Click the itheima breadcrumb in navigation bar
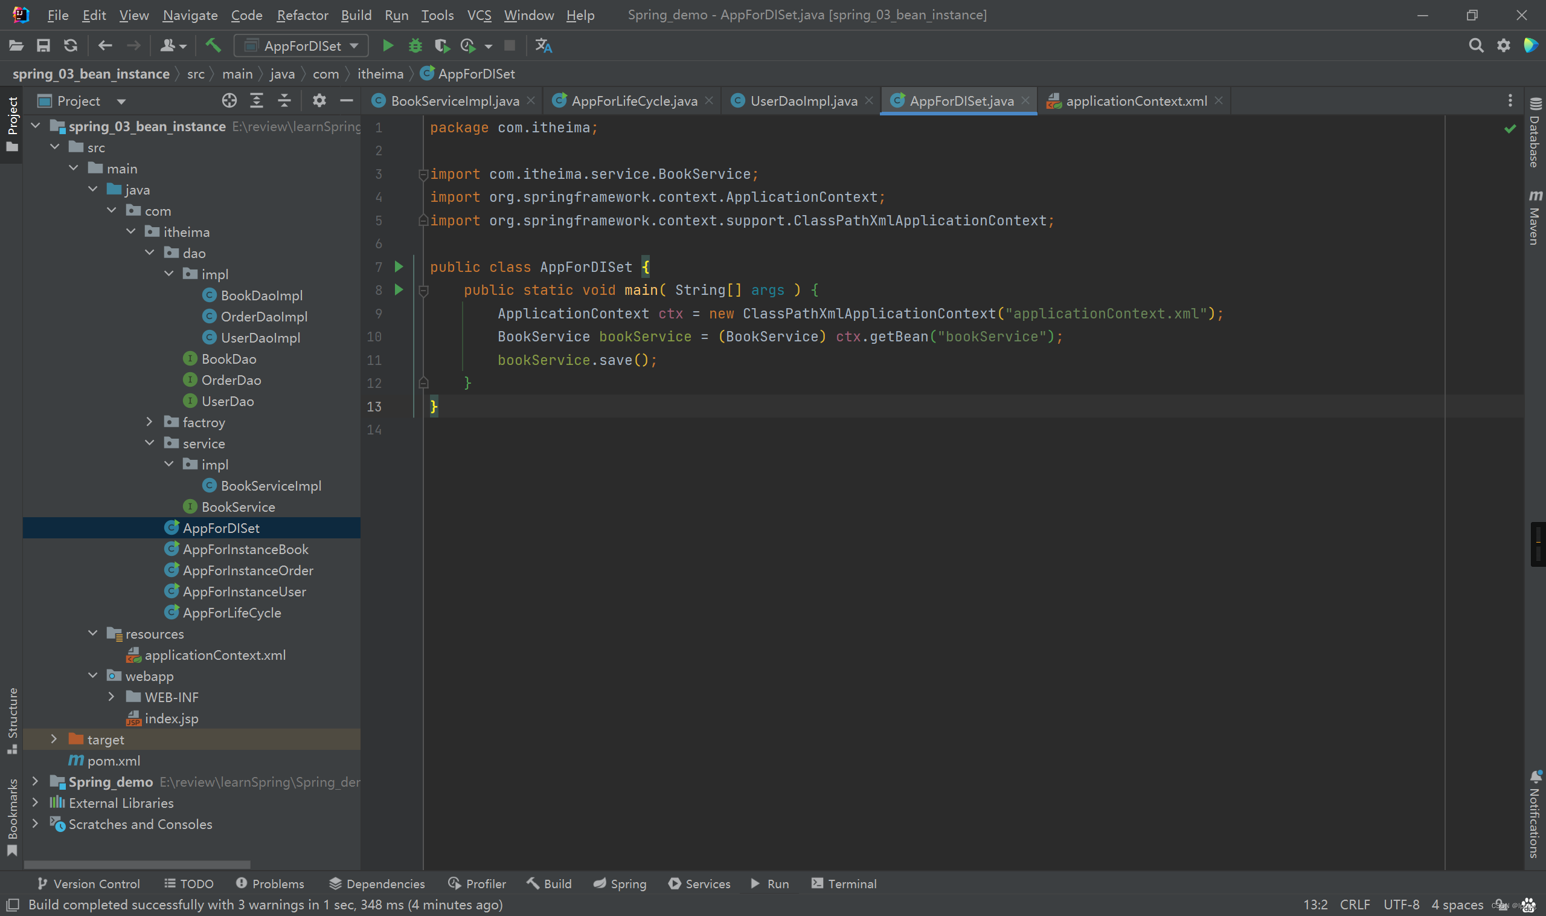 coord(380,74)
